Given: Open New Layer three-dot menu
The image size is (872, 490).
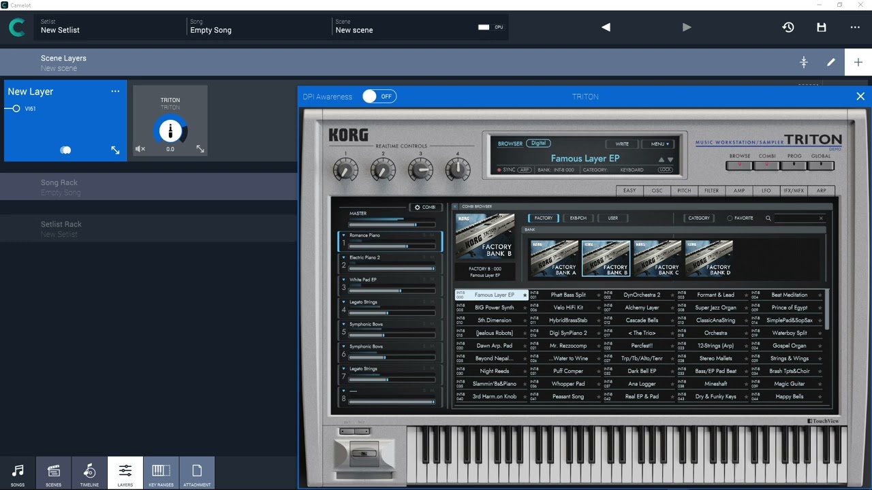Looking at the screenshot, I should (115, 91).
